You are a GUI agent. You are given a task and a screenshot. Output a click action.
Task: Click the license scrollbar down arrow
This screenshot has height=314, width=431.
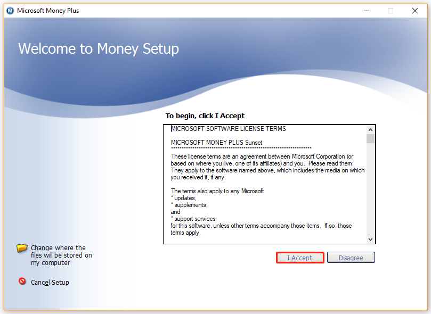point(370,239)
